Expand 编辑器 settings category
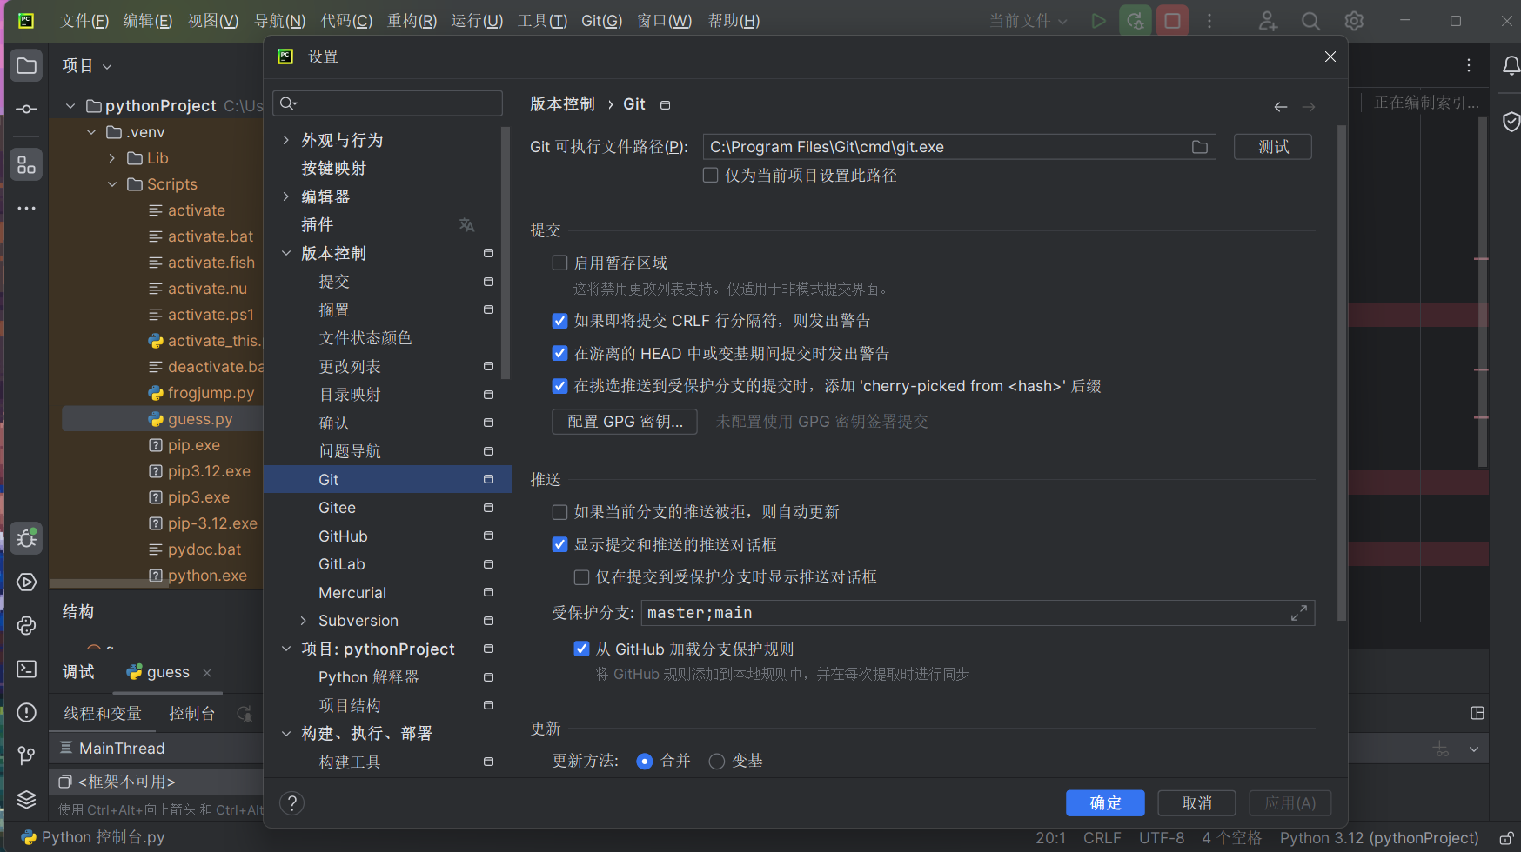Viewport: 1521px width, 852px height. 286,196
